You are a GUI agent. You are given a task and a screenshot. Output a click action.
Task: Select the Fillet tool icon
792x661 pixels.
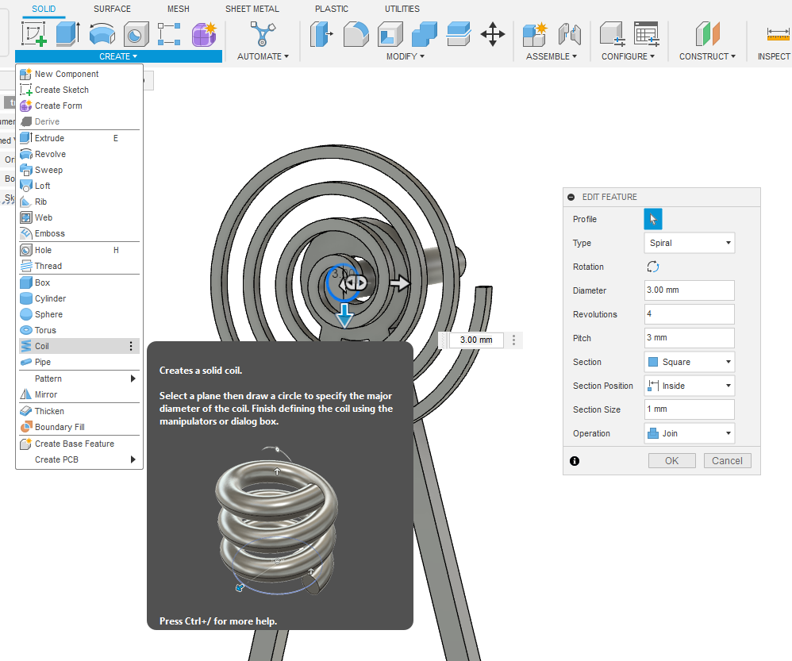356,34
